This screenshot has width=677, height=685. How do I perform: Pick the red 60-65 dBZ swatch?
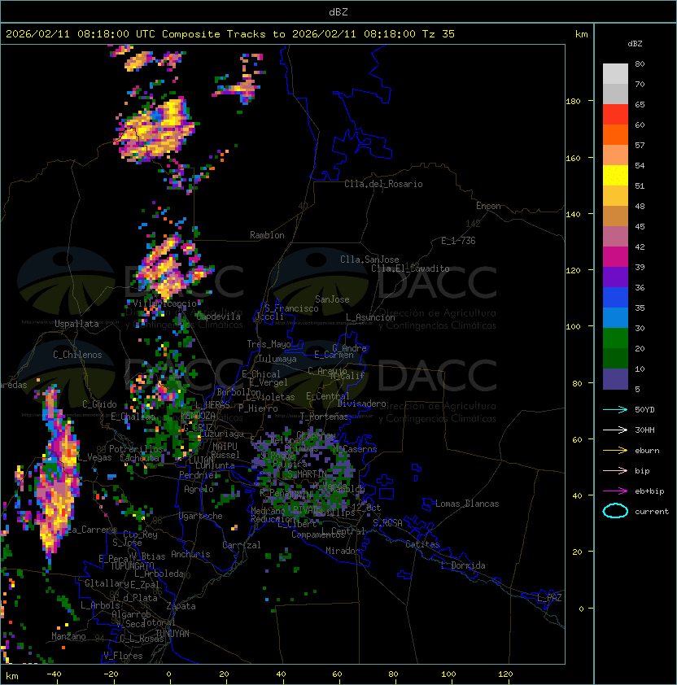point(615,115)
